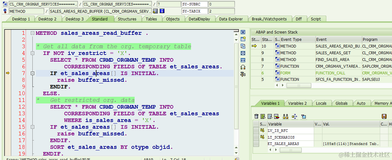
Task: Click the Variable column header
Action: pyautogui.click(x=290, y=124)
